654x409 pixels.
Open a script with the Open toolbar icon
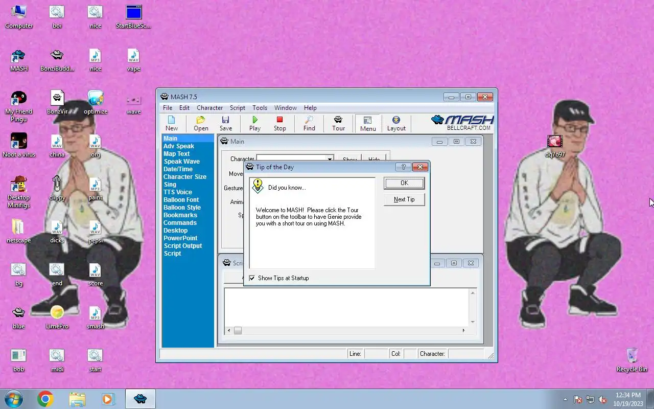point(201,123)
